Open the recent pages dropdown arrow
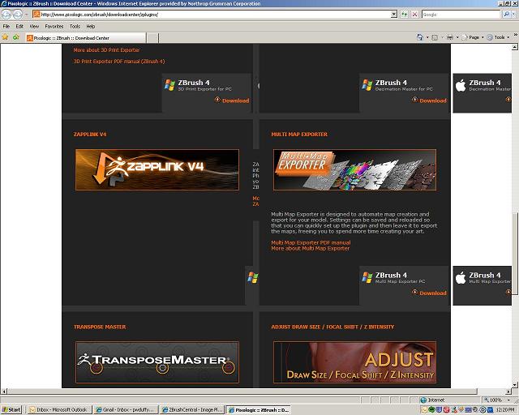 27,15
